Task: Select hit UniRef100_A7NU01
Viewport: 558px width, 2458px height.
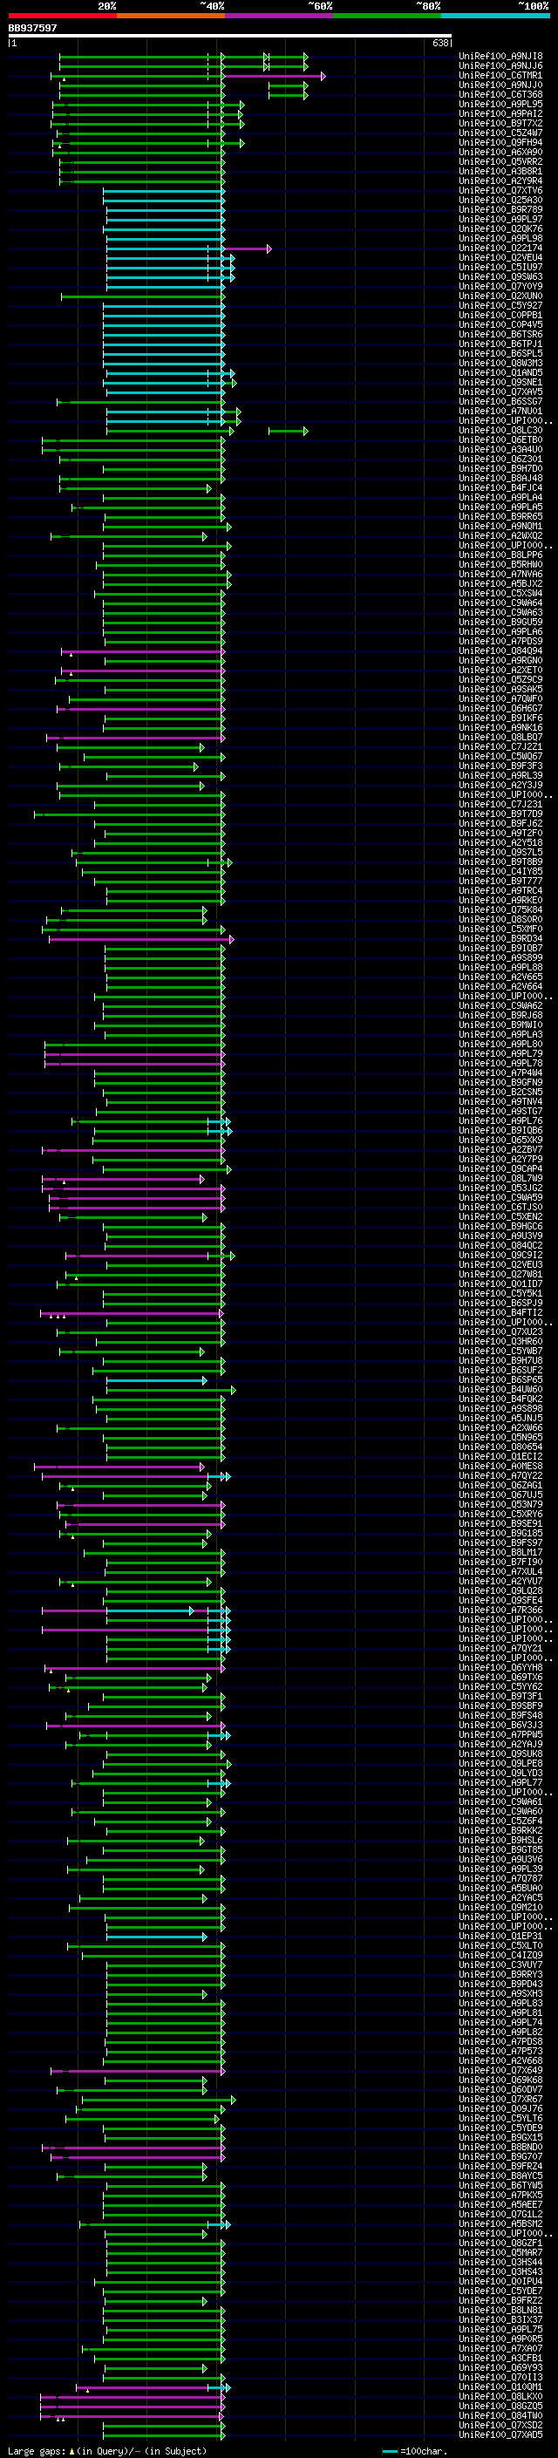Action: [x=500, y=412]
